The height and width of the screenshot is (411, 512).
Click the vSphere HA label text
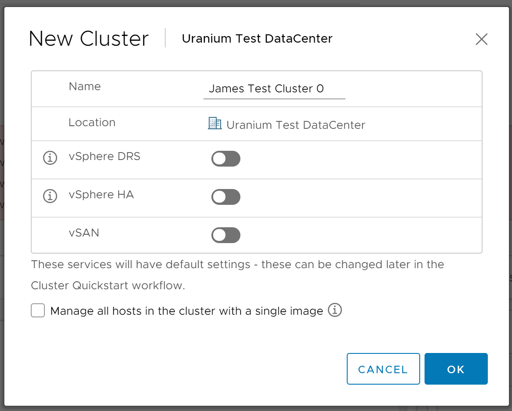(101, 195)
